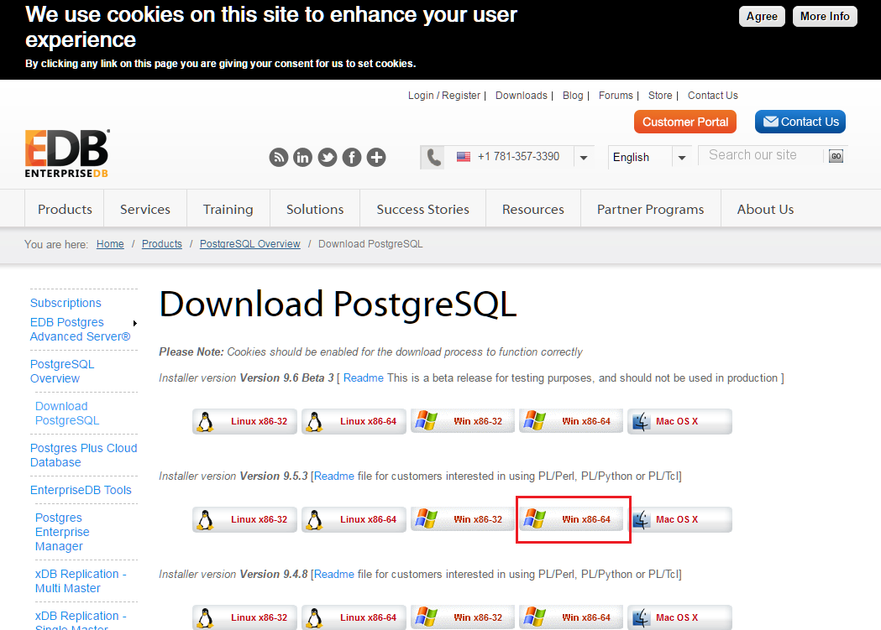This screenshot has height=630, width=881.
Task: Download Win x86-32 for Version 9.6 Beta 3
Action: point(463,421)
